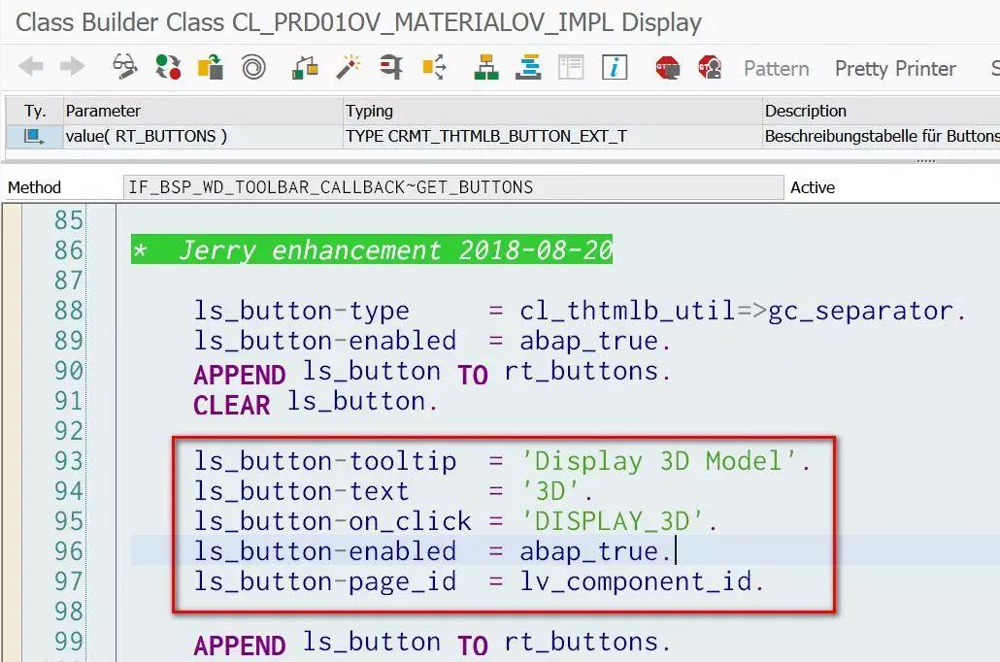Run the syntax Check icon
The image size is (1000, 662).
305,66
